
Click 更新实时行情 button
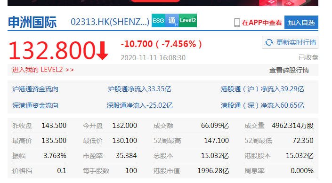pyautogui.click(x=290, y=42)
